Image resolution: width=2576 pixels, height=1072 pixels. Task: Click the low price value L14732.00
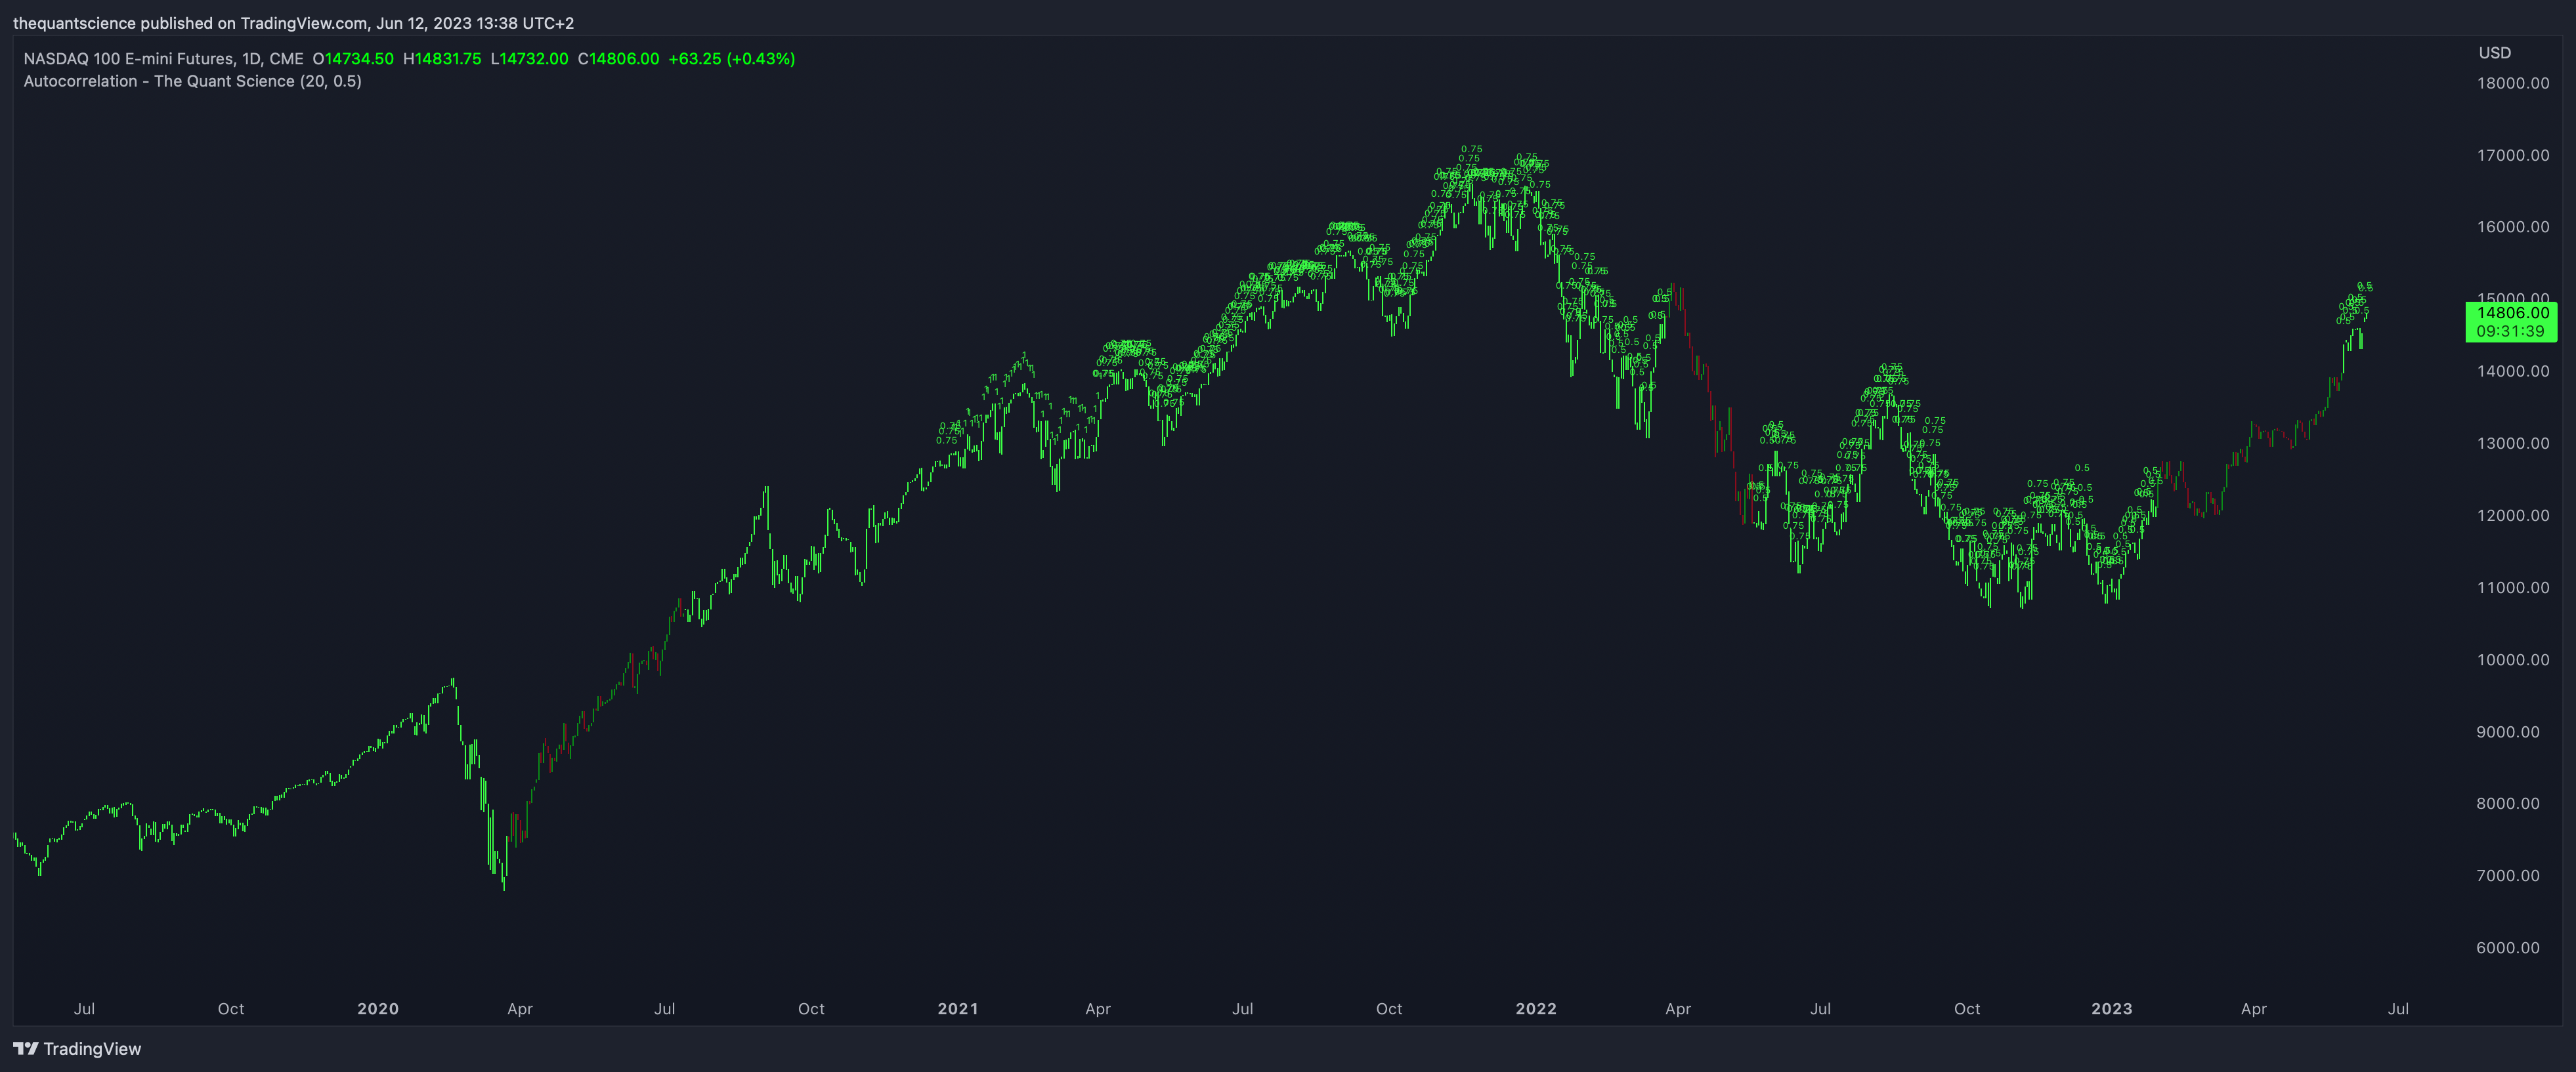pos(530,59)
